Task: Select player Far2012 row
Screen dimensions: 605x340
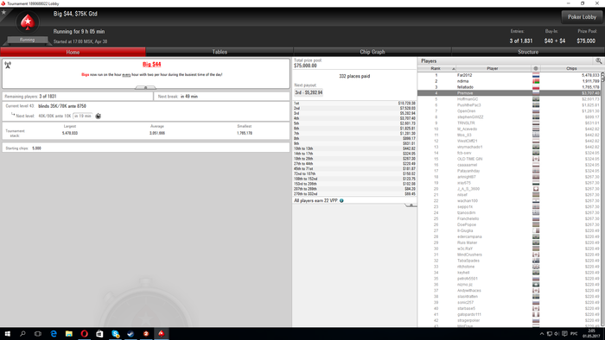Action: pos(509,75)
